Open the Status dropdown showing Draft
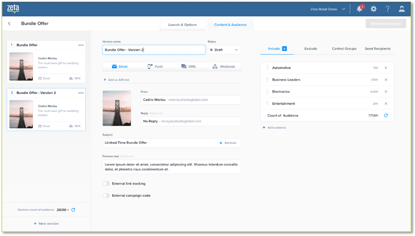Image resolution: width=415 pixels, height=236 pixels. click(x=224, y=49)
